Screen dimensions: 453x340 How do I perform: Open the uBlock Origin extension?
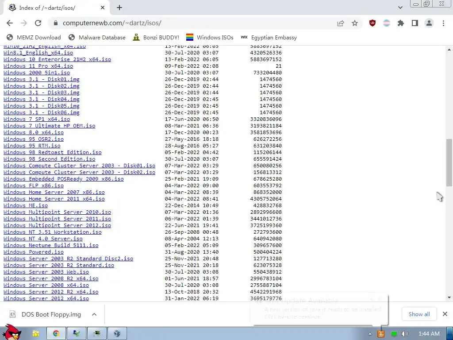[372, 23]
